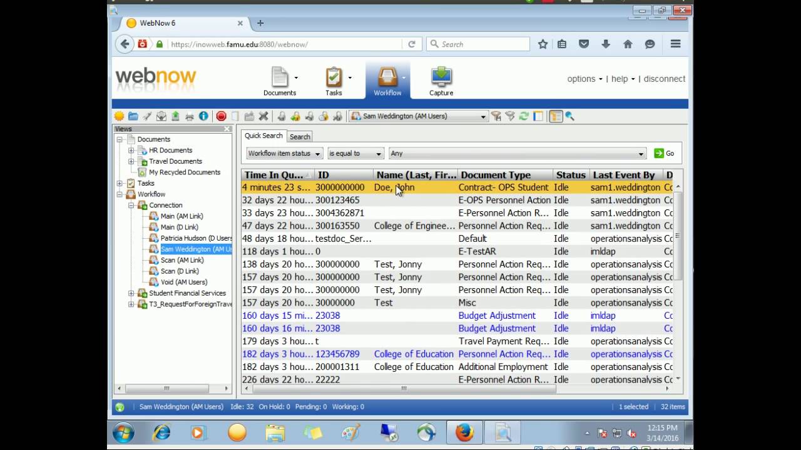
Task: Click the gray X remove icon in the toolbar
Action: click(x=263, y=116)
